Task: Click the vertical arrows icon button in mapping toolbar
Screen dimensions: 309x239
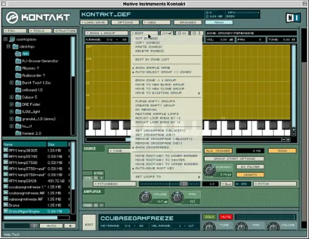Action: click(x=197, y=33)
